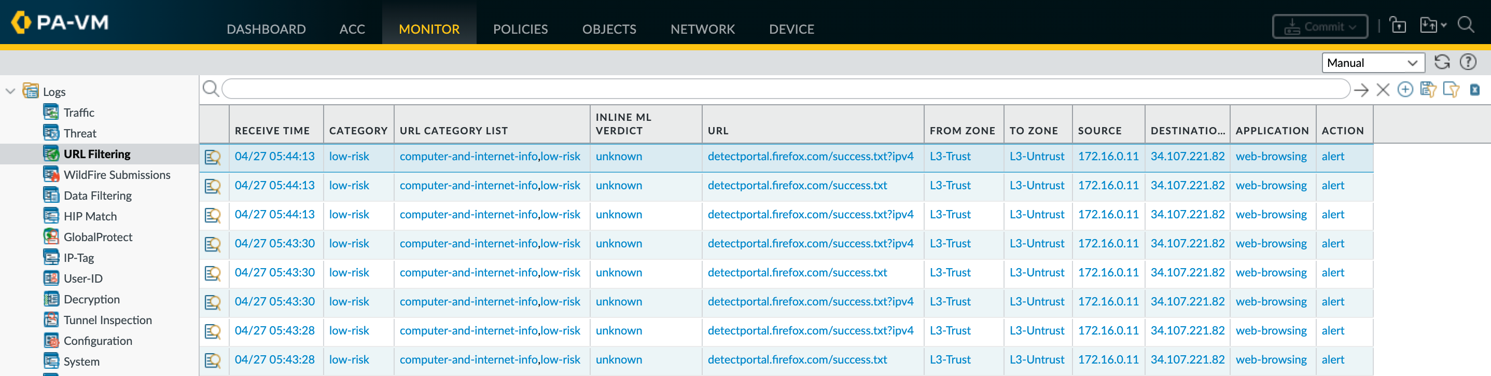Open the help question mark icon
1491x376 pixels.
1468,62
